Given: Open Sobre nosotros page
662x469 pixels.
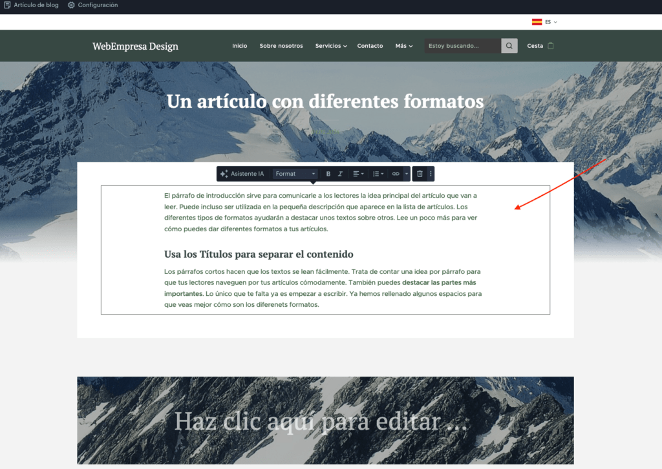Looking at the screenshot, I should tap(281, 46).
